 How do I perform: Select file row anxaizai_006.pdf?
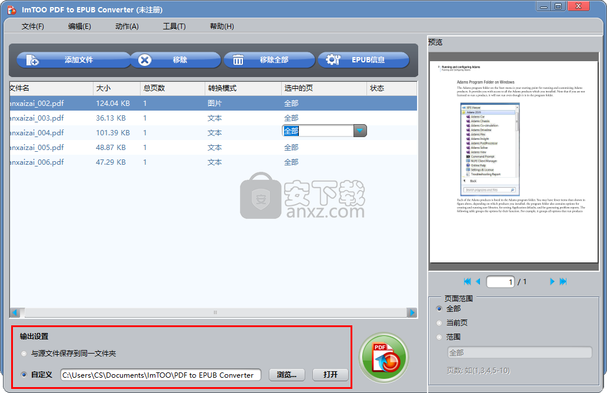[x=214, y=162]
